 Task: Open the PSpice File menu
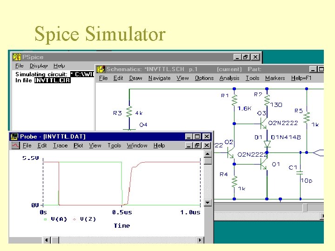click(20, 66)
